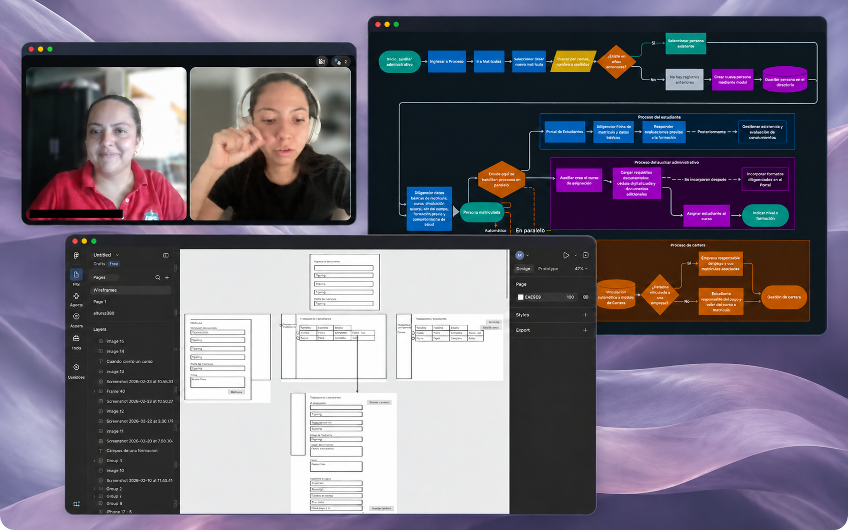
Task: Click the square icon right of Present
Action: click(585, 255)
